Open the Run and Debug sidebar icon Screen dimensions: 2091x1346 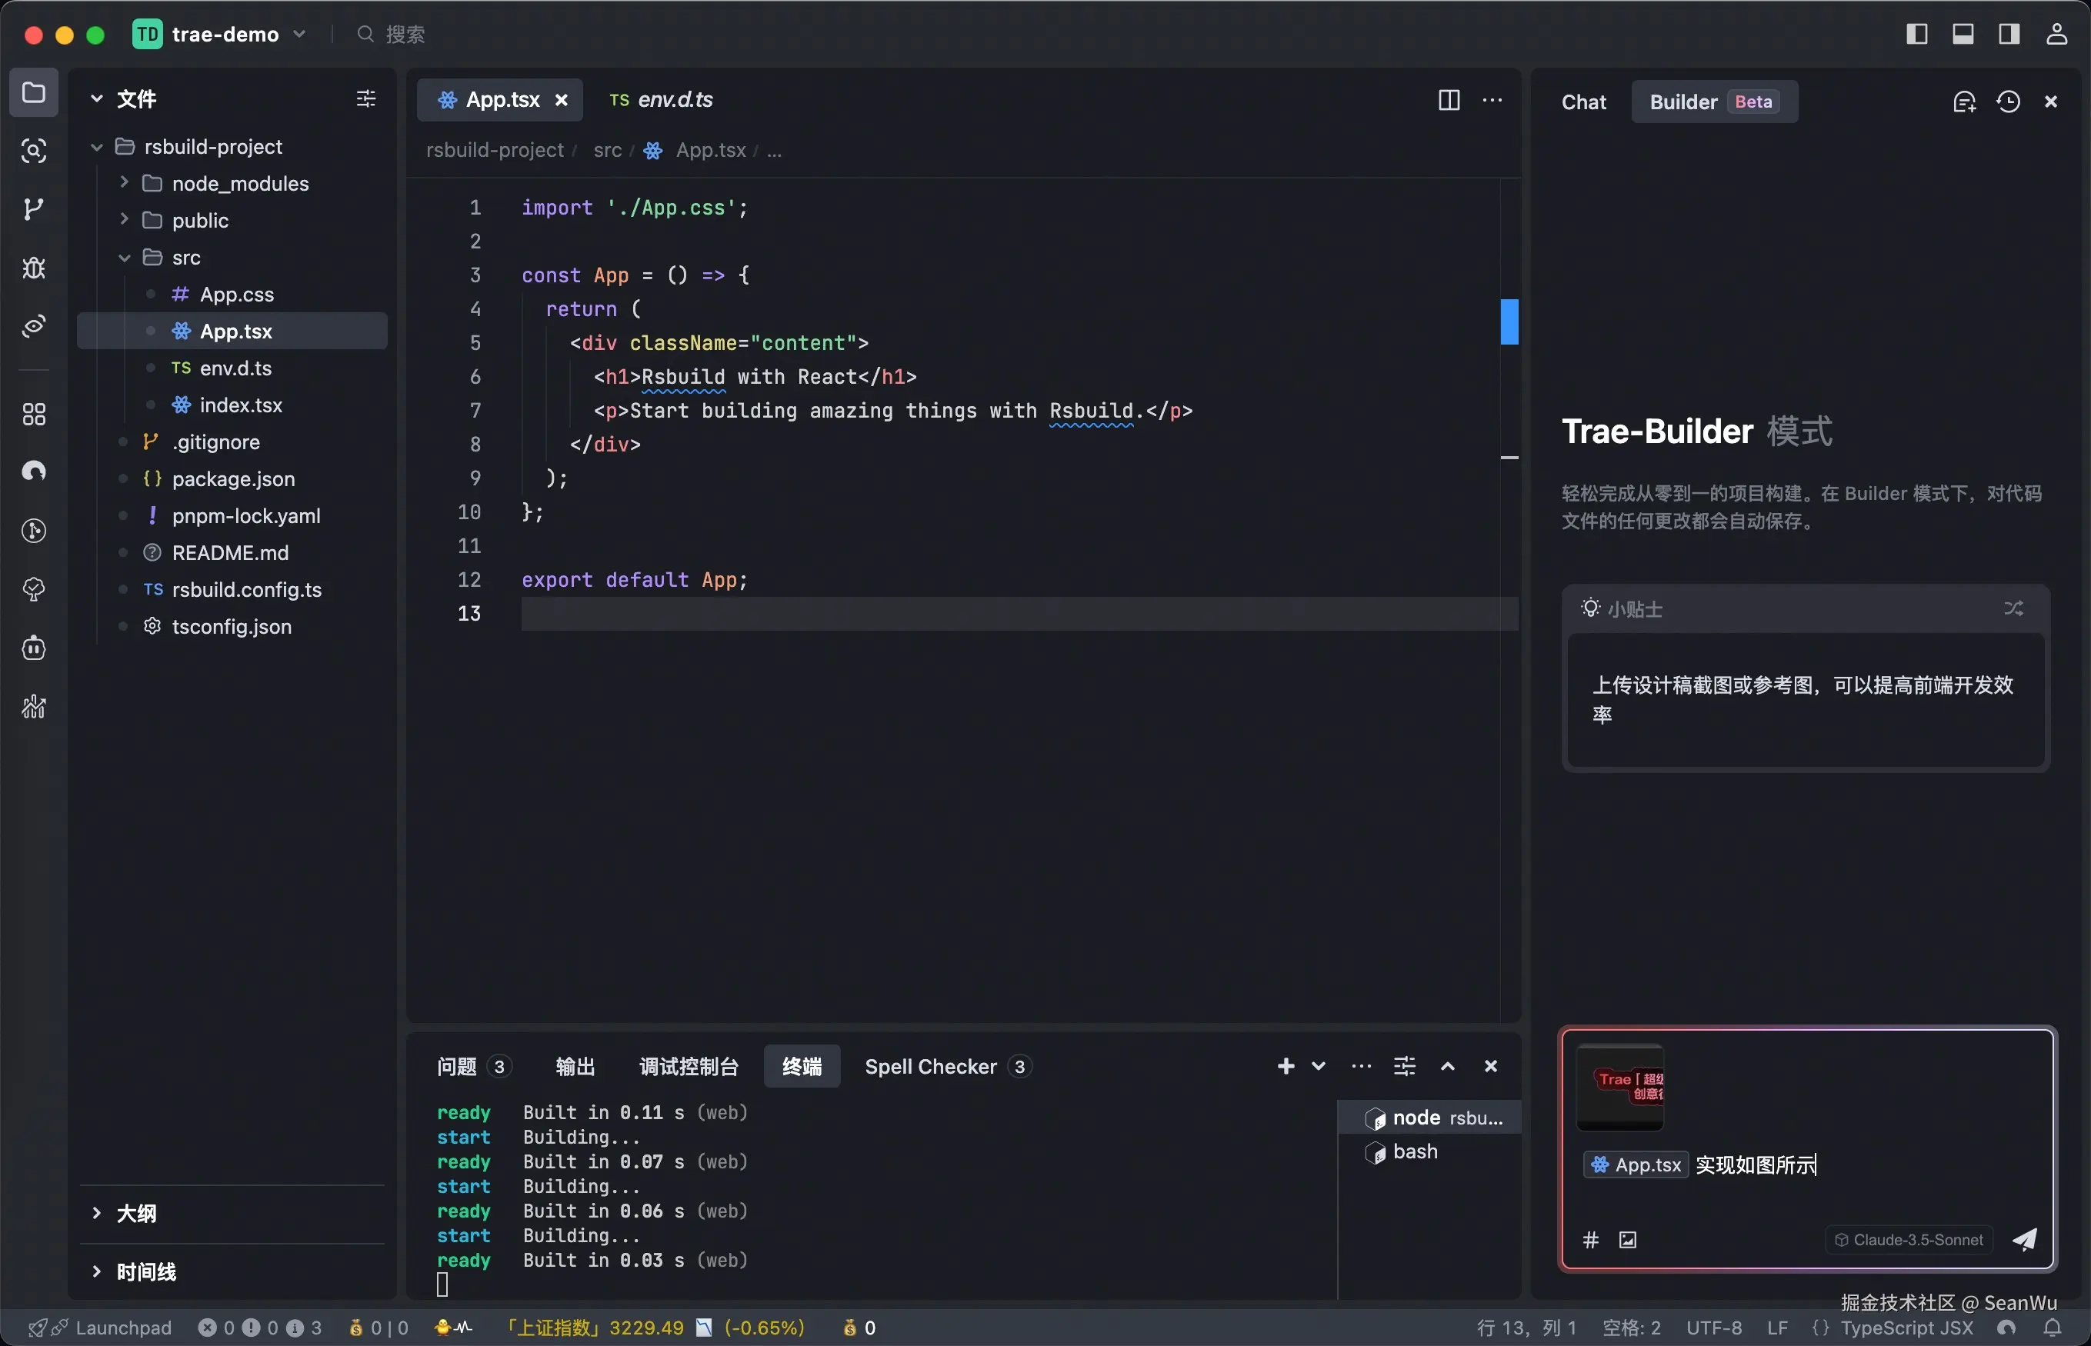[x=33, y=268]
